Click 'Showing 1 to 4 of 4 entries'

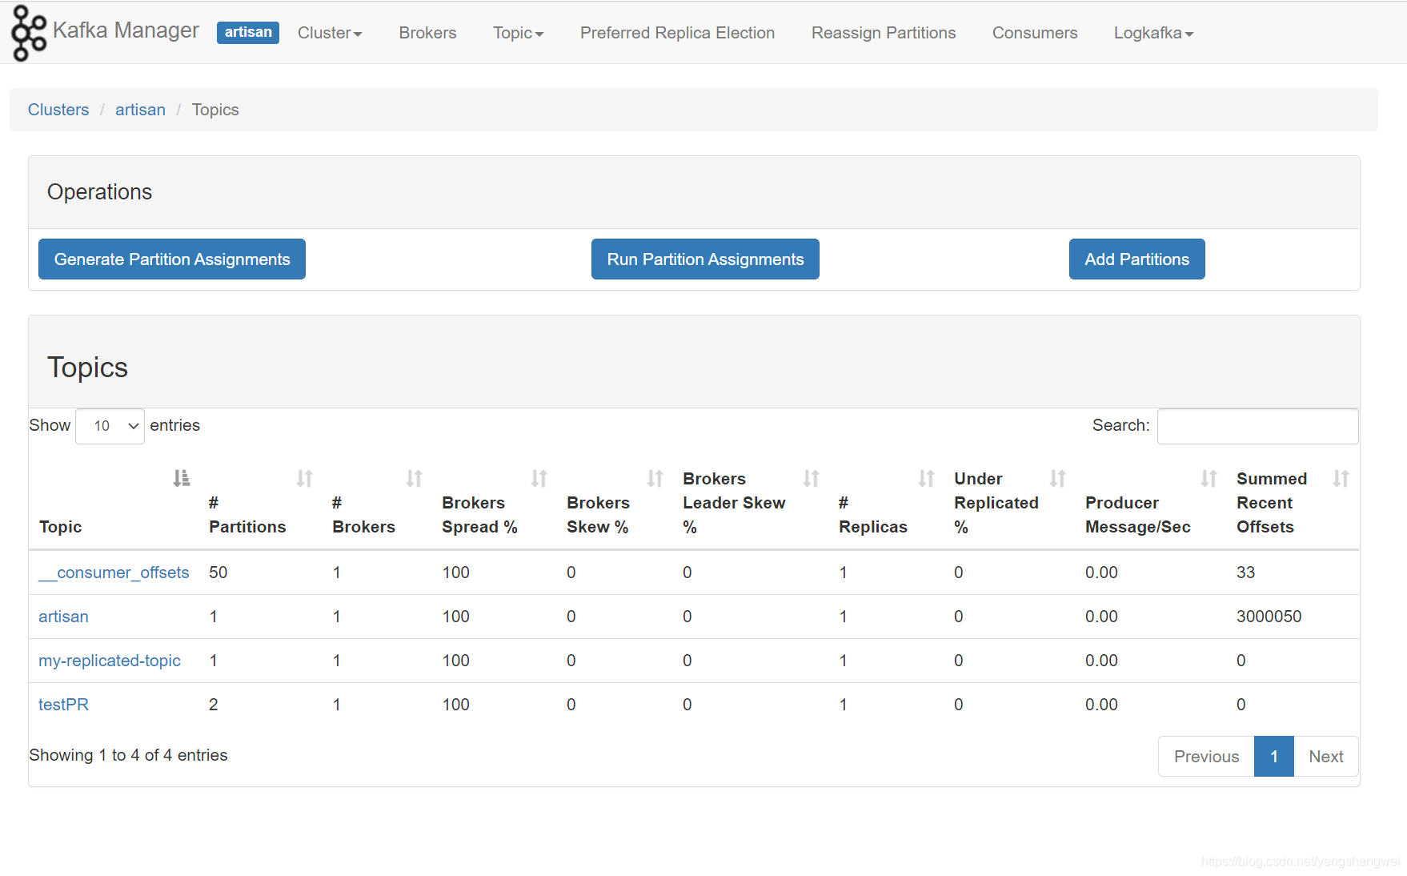[128, 755]
